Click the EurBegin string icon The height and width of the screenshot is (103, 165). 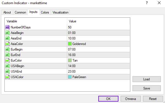tap(7, 49)
